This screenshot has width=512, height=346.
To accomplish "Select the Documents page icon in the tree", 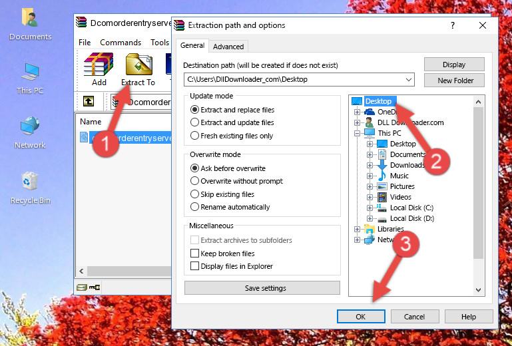I will [x=382, y=154].
